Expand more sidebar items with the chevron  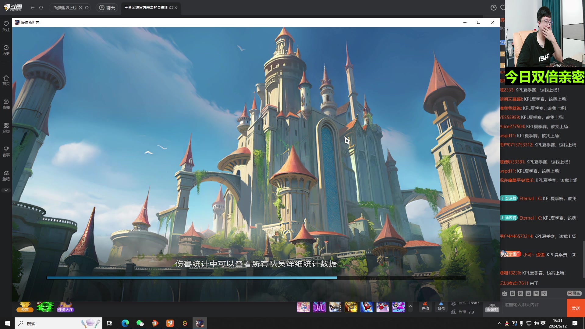pos(6,190)
